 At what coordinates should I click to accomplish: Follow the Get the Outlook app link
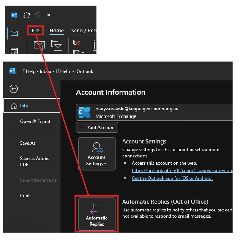coord(172,178)
